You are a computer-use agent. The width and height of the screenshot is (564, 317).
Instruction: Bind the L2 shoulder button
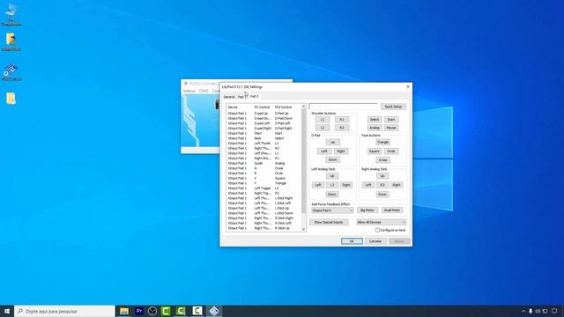pyautogui.click(x=323, y=128)
